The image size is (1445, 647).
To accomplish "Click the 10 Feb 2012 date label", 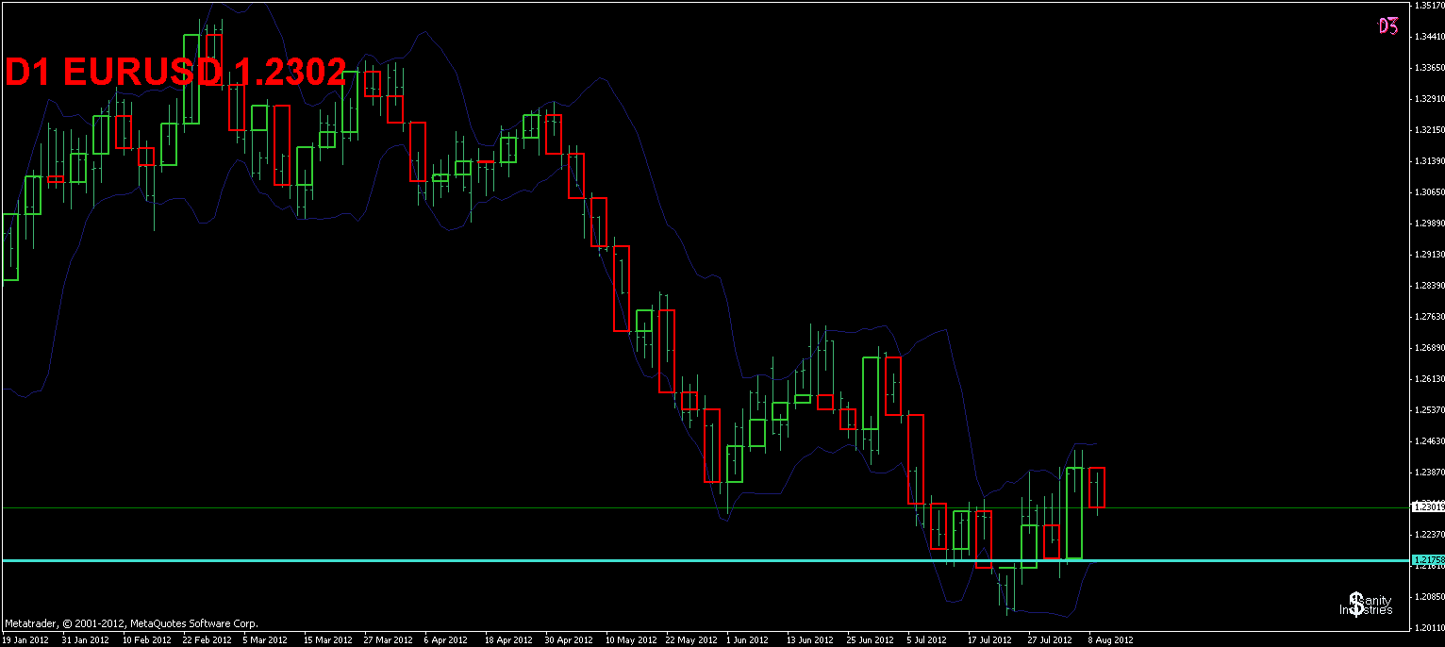I will coord(146,639).
